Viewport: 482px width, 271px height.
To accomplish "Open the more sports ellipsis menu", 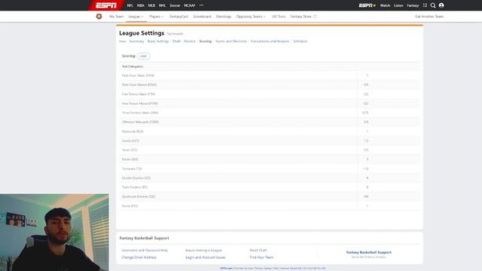I will [201, 5].
